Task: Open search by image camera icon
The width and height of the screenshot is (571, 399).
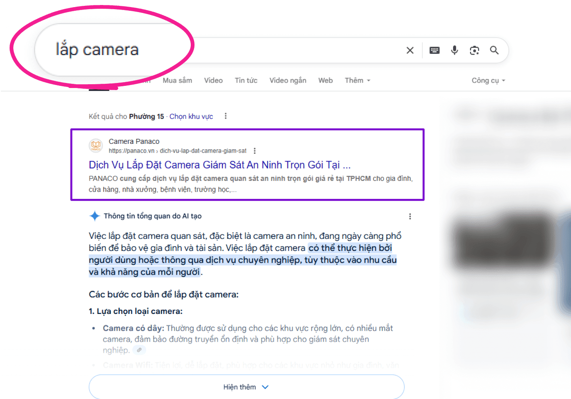Action: [x=474, y=50]
